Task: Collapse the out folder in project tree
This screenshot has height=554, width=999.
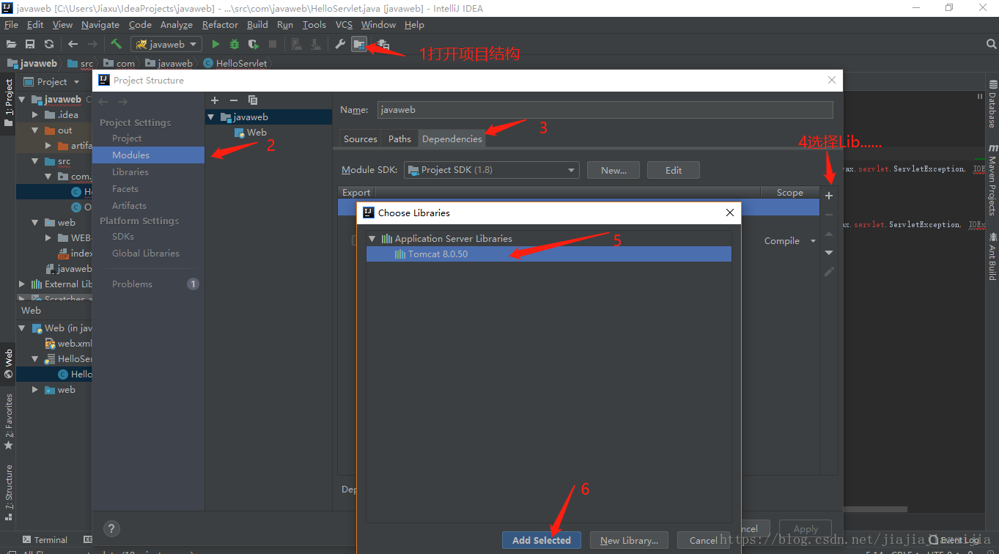Action: (x=35, y=130)
